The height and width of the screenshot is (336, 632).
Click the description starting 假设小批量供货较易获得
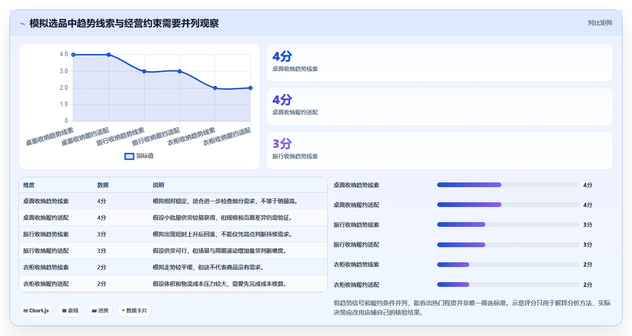pyautogui.click(x=222, y=218)
